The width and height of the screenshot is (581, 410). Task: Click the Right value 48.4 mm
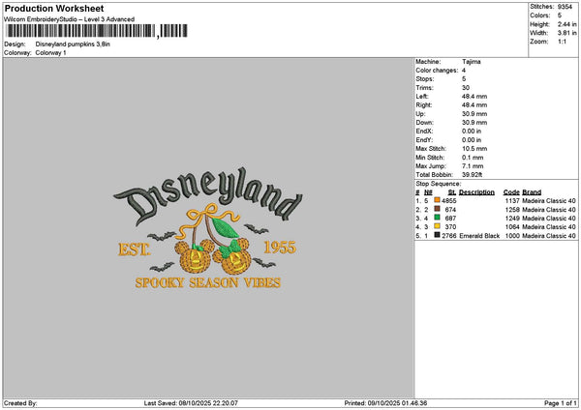474,105
